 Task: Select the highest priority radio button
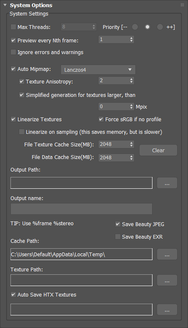(160, 27)
